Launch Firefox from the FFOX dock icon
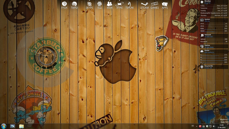The height and width of the screenshot is (129, 229). coord(64,5)
